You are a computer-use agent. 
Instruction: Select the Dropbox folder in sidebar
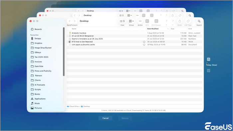37,43
